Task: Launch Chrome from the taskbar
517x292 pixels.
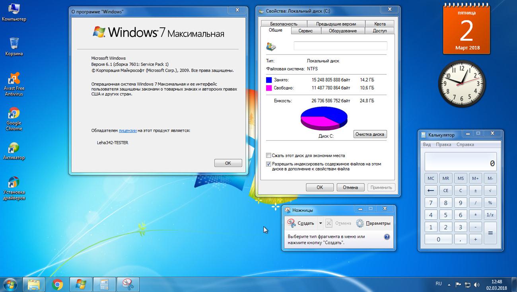Action: 58,284
